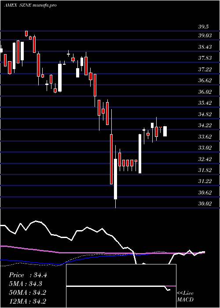
Task: Select the 31.22 price axis label
Action: click(205, 181)
